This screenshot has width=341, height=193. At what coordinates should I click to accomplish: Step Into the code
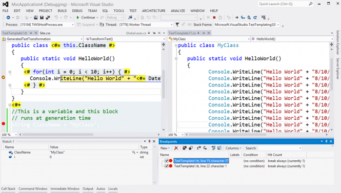point(243,17)
